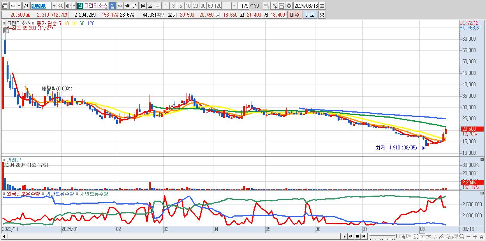Switch to 분 minute chart
Image resolution: width=486 pixels, height=241 pixels.
click(143, 6)
